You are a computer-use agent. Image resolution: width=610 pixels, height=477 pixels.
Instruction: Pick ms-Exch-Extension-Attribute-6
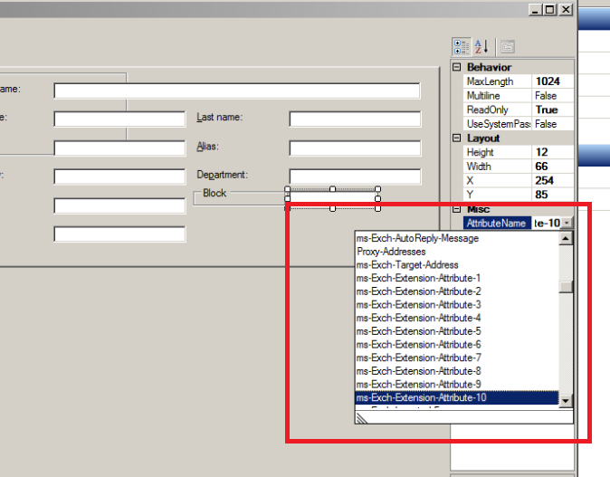(x=457, y=344)
